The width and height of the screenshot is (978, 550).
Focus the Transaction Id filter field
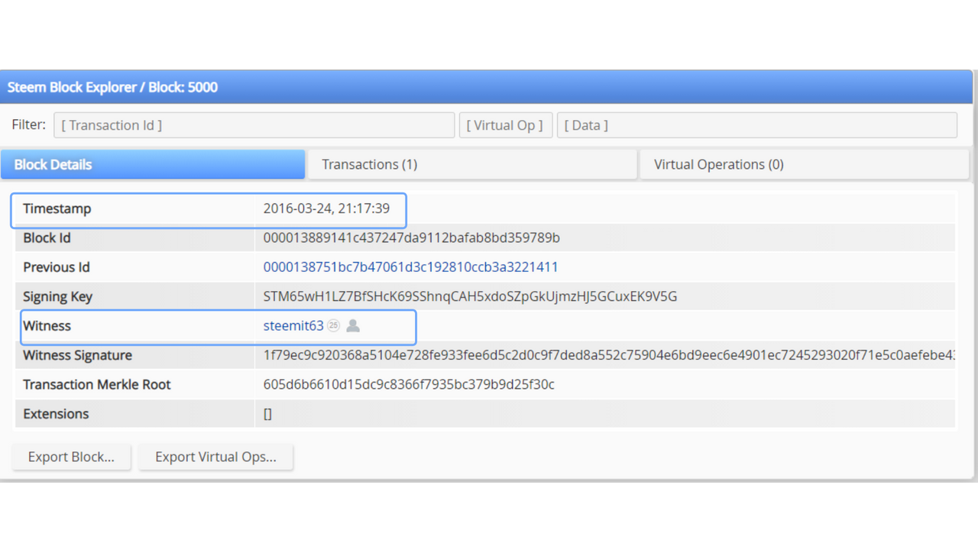[254, 125]
